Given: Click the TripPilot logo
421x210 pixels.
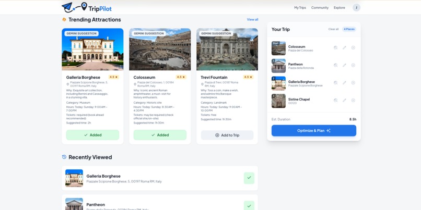Looking at the screenshot, I should click(x=87, y=7).
